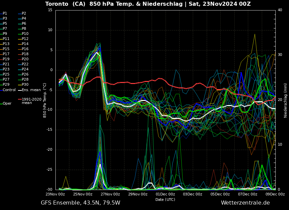Select the P2 ensemble member label
This screenshot has width=289, height=210.
coord(24,14)
